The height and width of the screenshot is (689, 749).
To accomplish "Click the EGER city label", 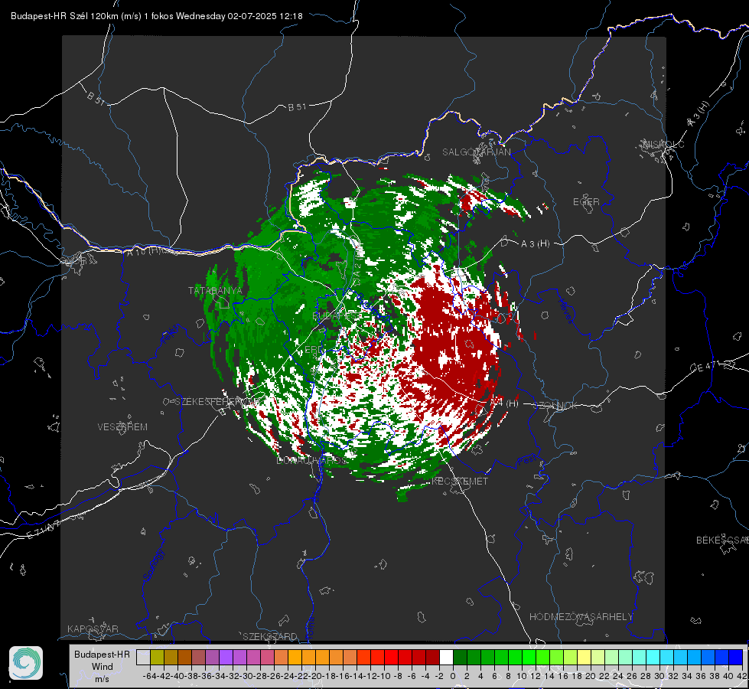I will [x=586, y=202].
